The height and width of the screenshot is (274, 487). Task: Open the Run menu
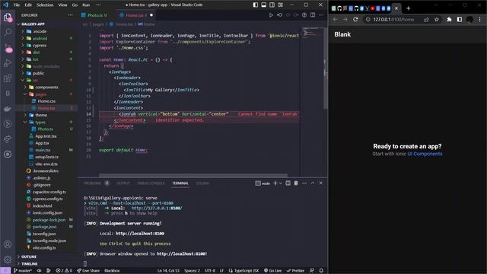86,5
